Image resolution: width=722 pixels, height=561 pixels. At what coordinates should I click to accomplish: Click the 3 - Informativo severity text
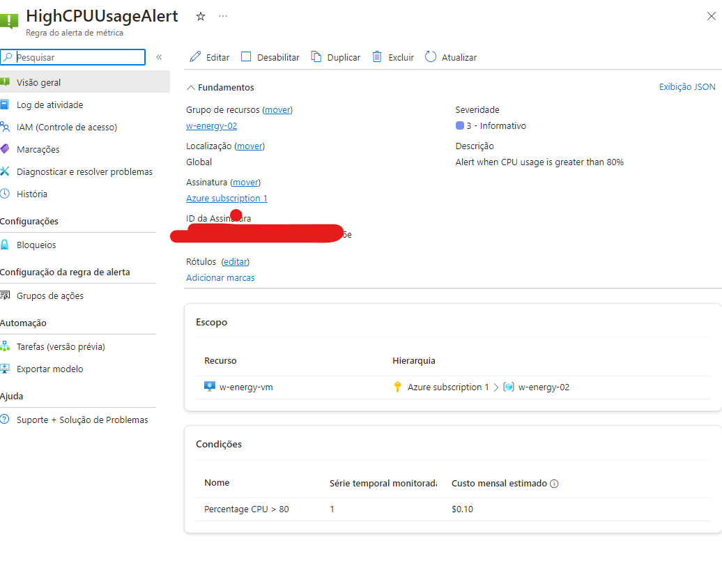(496, 125)
